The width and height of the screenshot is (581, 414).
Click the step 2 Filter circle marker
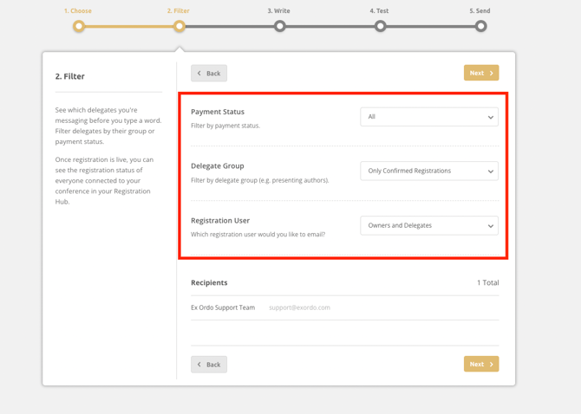(x=180, y=26)
